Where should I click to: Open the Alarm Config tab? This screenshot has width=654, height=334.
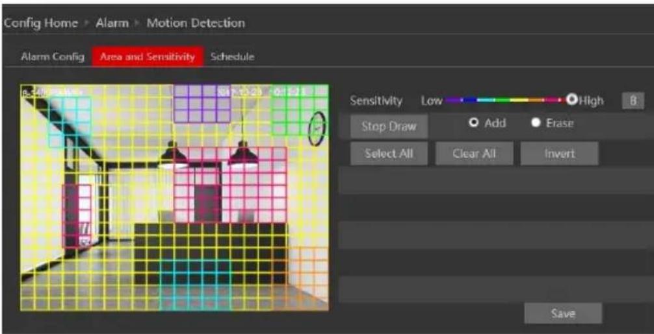coord(53,57)
